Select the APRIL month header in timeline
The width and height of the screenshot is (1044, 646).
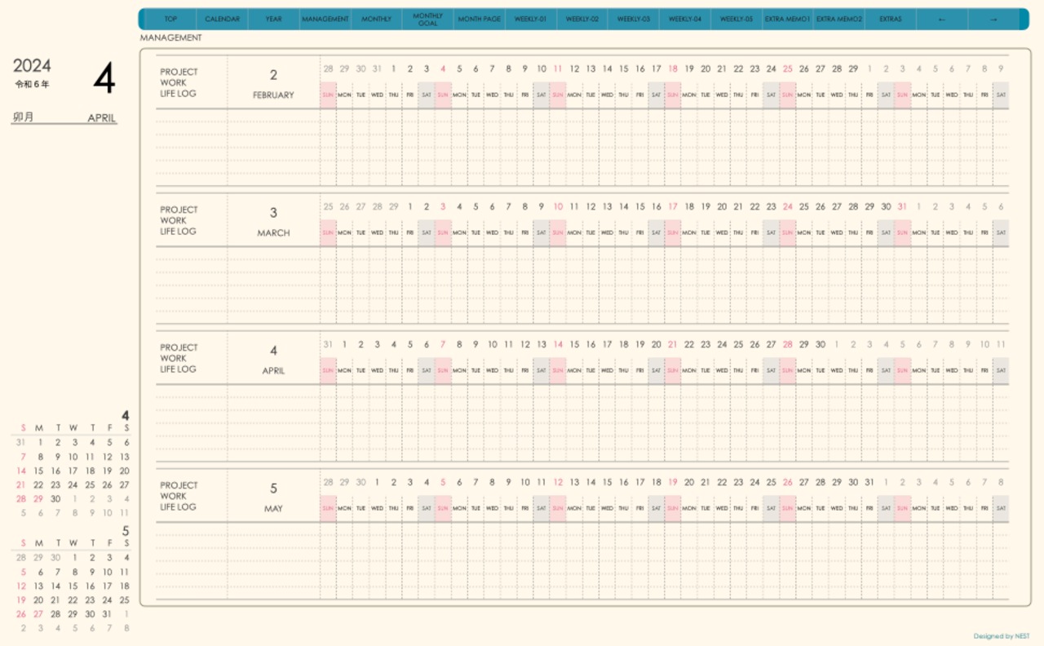point(273,371)
